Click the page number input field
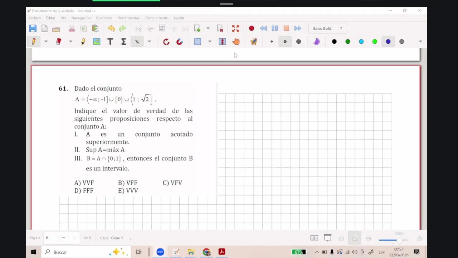Viewport: 458px width, 258px height. tap(51, 238)
